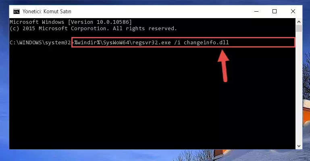This screenshot has width=310, height=161.
Task: Click the /i switch in the command
Action: tap(177, 42)
